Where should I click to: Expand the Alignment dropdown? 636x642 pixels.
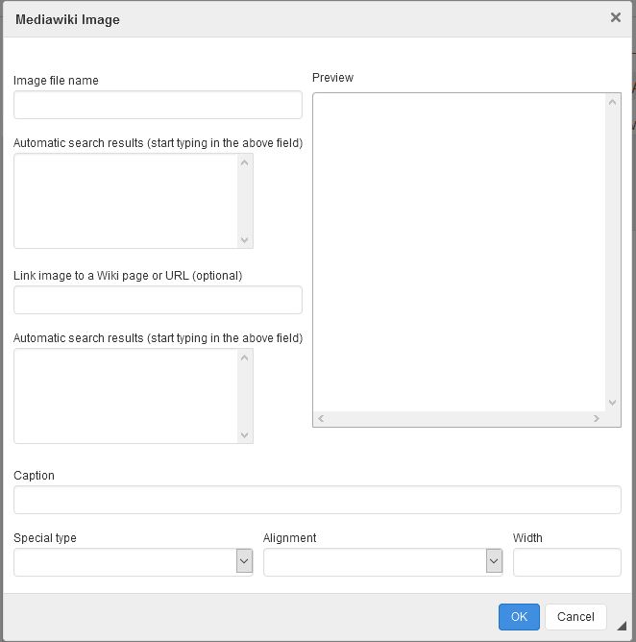point(494,562)
